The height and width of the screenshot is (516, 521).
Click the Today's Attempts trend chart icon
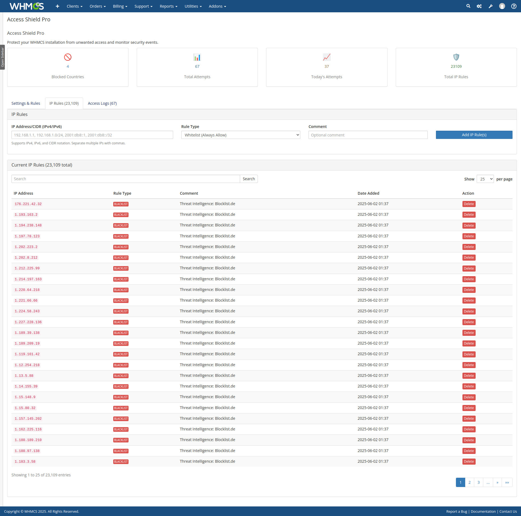click(327, 57)
